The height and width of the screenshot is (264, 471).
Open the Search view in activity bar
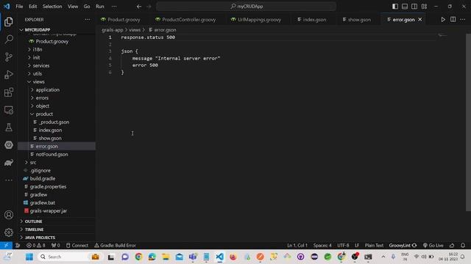click(9, 39)
